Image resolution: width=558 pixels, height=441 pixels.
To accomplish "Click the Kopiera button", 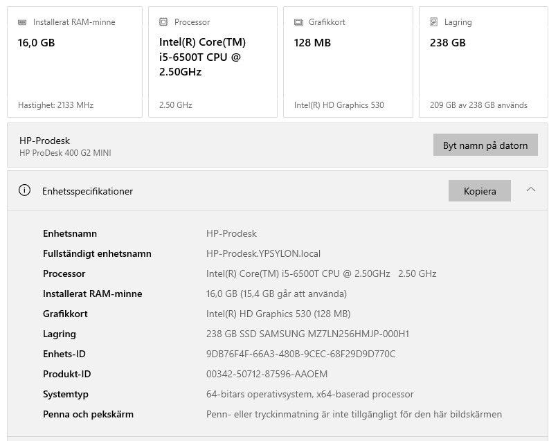I will tap(479, 191).
